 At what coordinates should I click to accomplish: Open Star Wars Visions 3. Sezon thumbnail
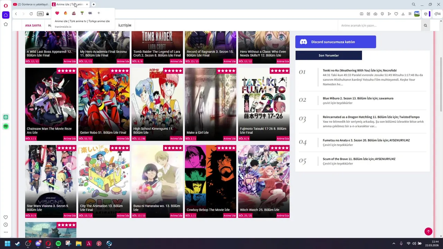(51, 181)
